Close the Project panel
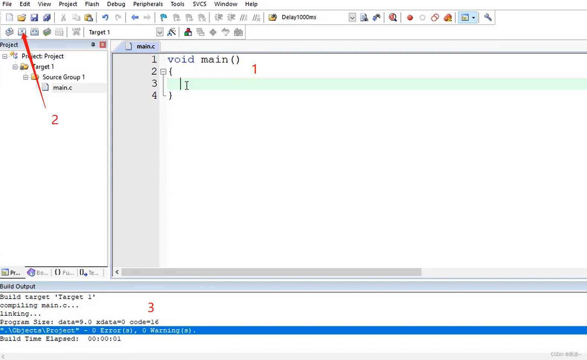The width and height of the screenshot is (587, 360). coord(103,45)
